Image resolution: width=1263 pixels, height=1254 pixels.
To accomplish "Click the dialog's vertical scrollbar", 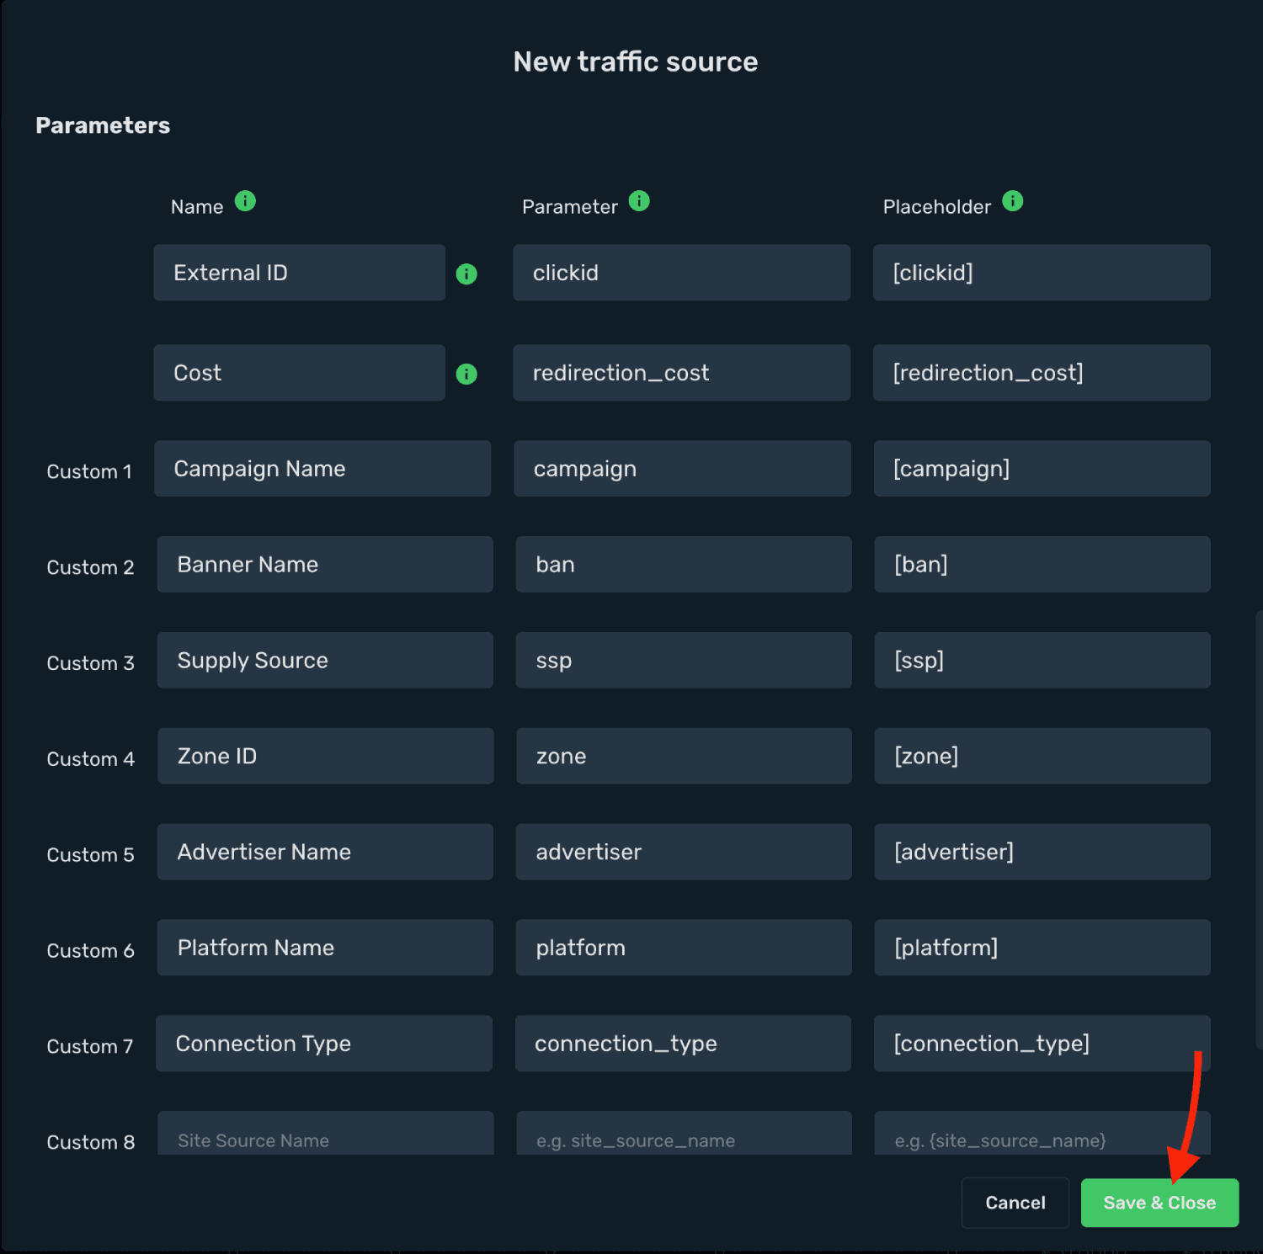I will (1259, 829).
